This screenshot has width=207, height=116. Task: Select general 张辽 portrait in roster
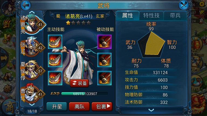pyautogui.click(x=32, y=47)
